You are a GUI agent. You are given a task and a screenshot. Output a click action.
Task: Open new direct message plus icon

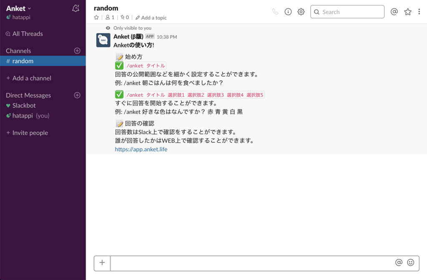[77, 95]
